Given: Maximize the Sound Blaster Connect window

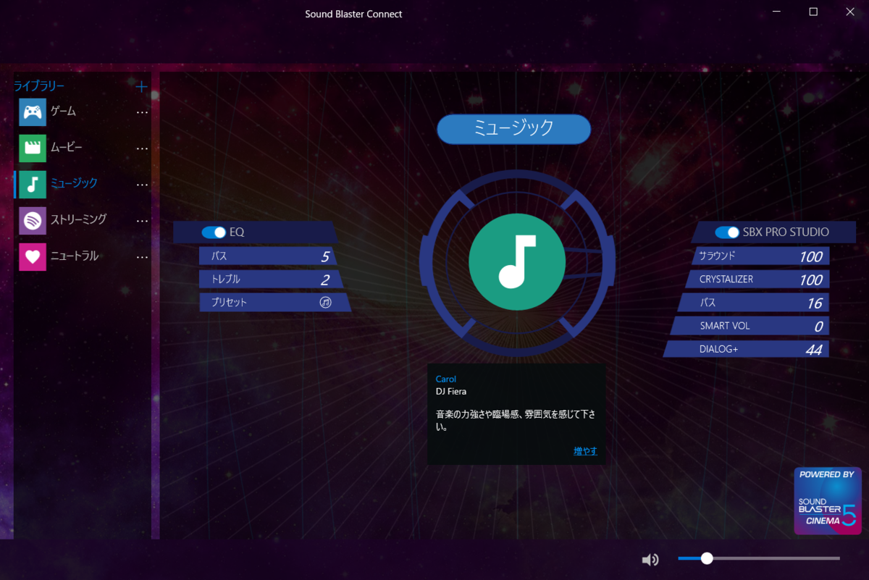Looking at the screenshot, I should point(813,12).
